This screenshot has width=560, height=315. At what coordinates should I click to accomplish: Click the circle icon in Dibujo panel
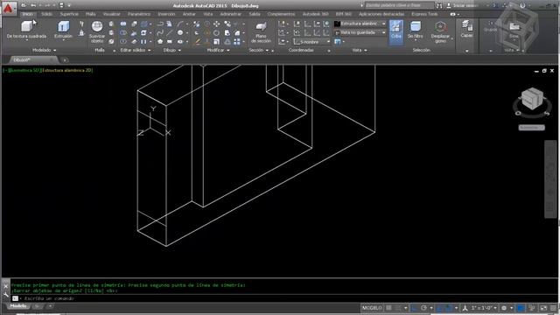tap(180, 33)
